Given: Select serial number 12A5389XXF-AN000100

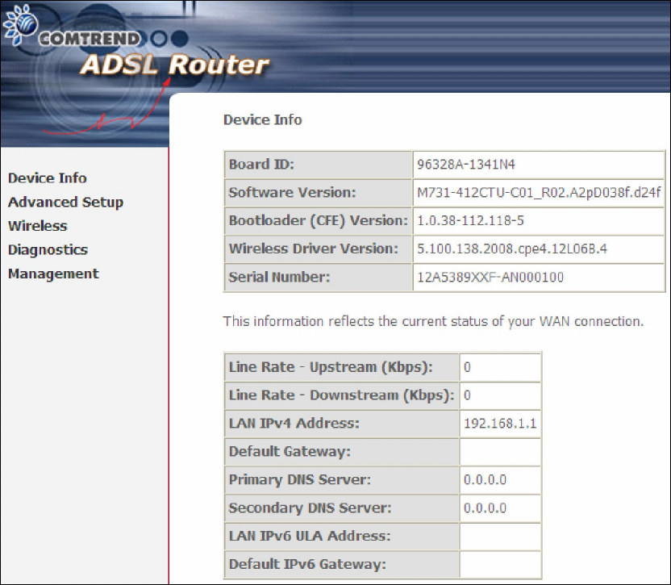Looking at the screenshot, I should click(490, 277).
